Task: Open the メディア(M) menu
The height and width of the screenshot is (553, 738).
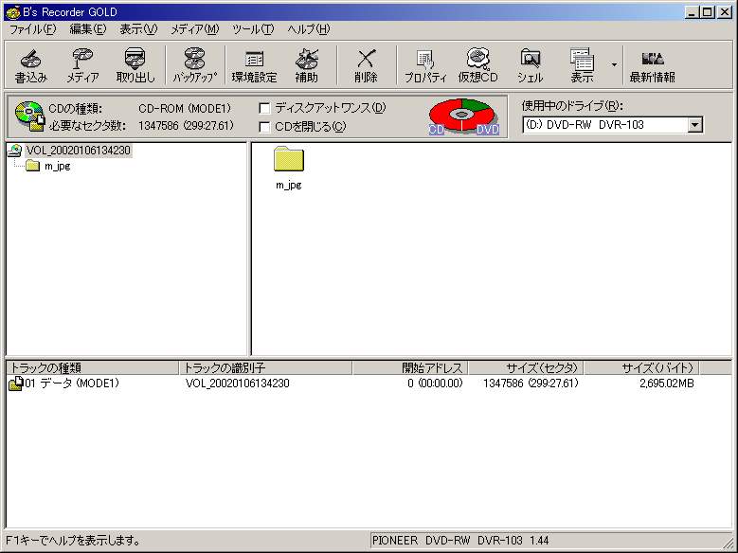Action: click(195, 29)
